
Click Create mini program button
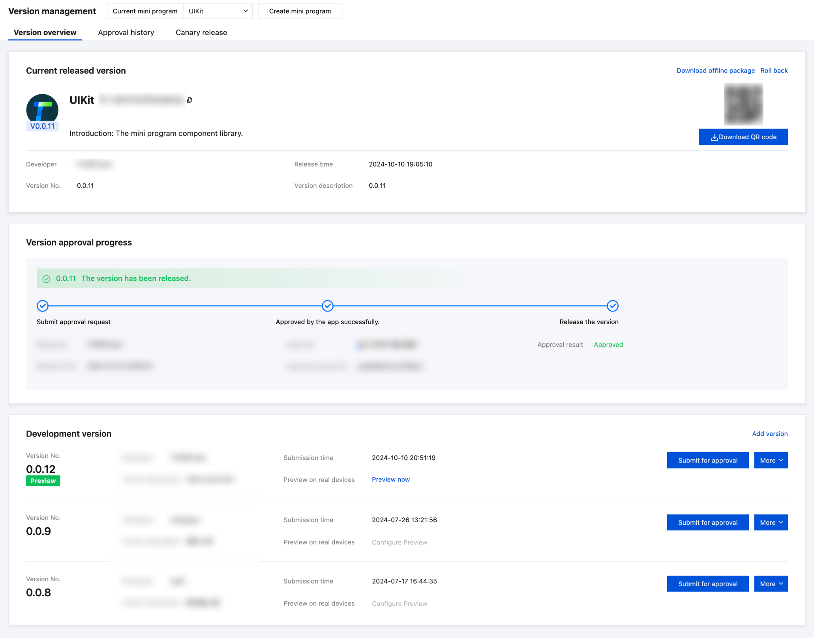click(300, 11)
